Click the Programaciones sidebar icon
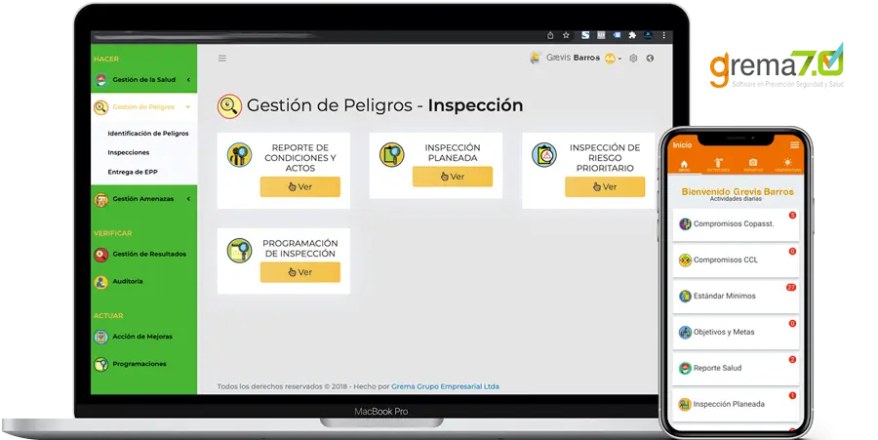The width and height of the screenshot is (878, 440). pyautogui.click(x=100, y=365)
